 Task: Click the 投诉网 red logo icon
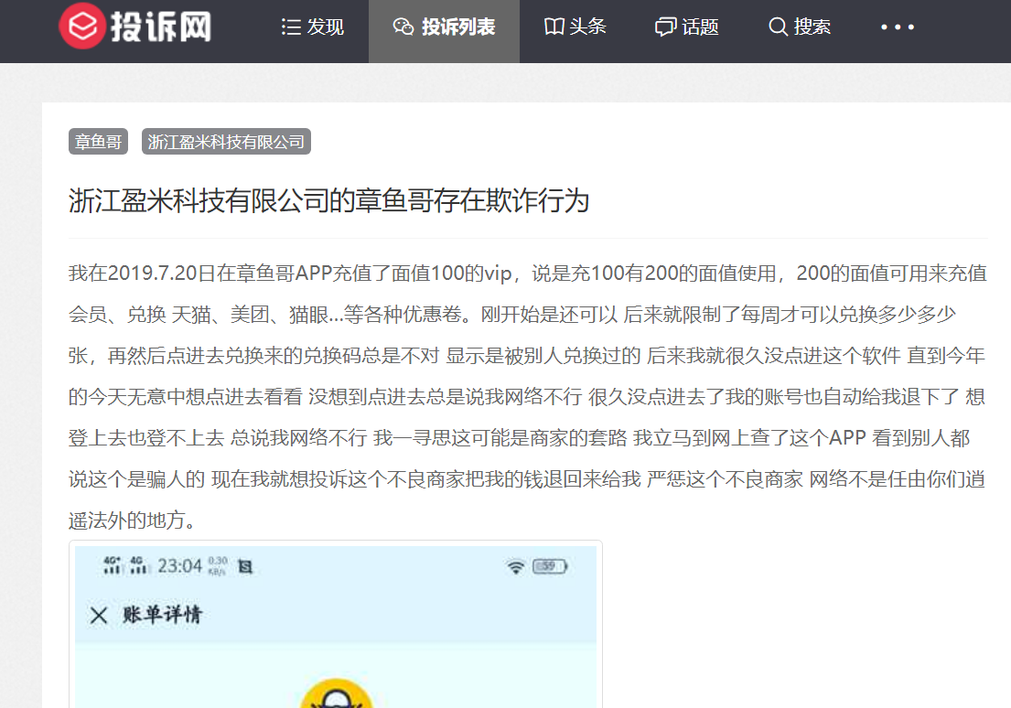tap(81, 27)
